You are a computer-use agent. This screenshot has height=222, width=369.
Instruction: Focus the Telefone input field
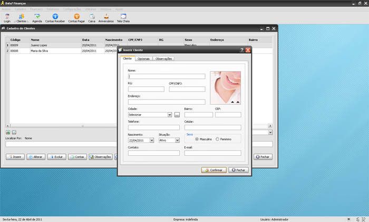coord(154,127)
